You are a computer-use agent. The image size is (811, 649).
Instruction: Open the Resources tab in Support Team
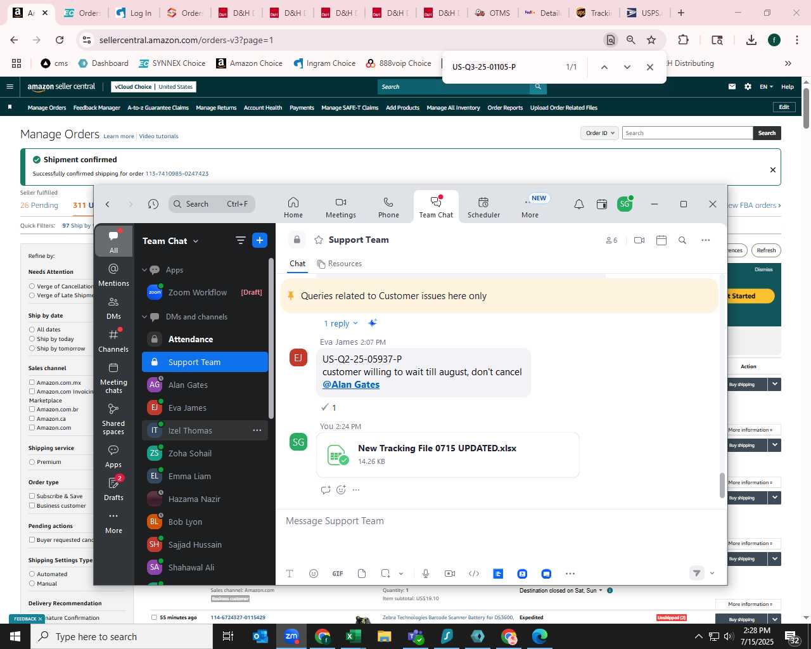340,264
